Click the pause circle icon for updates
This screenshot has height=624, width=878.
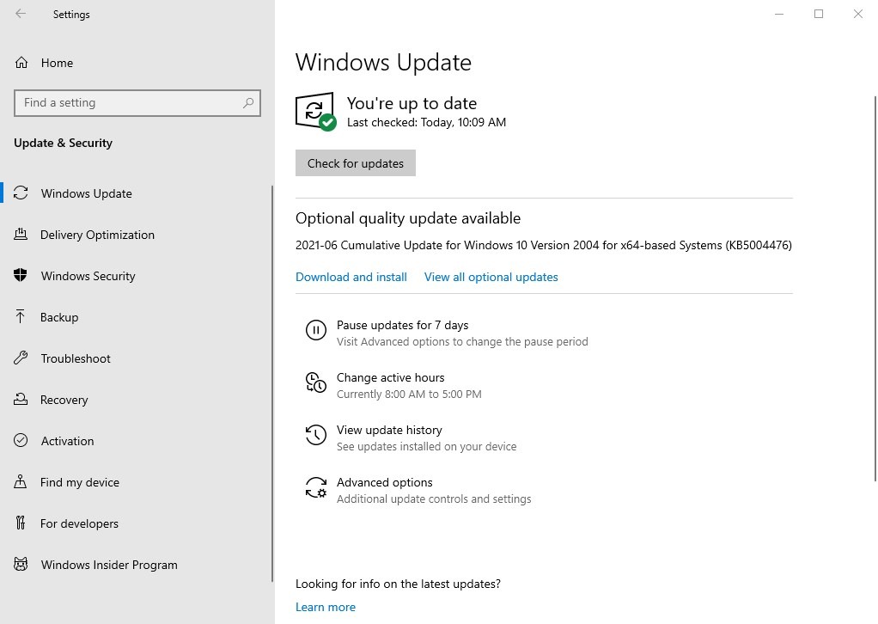click(316, 330)
